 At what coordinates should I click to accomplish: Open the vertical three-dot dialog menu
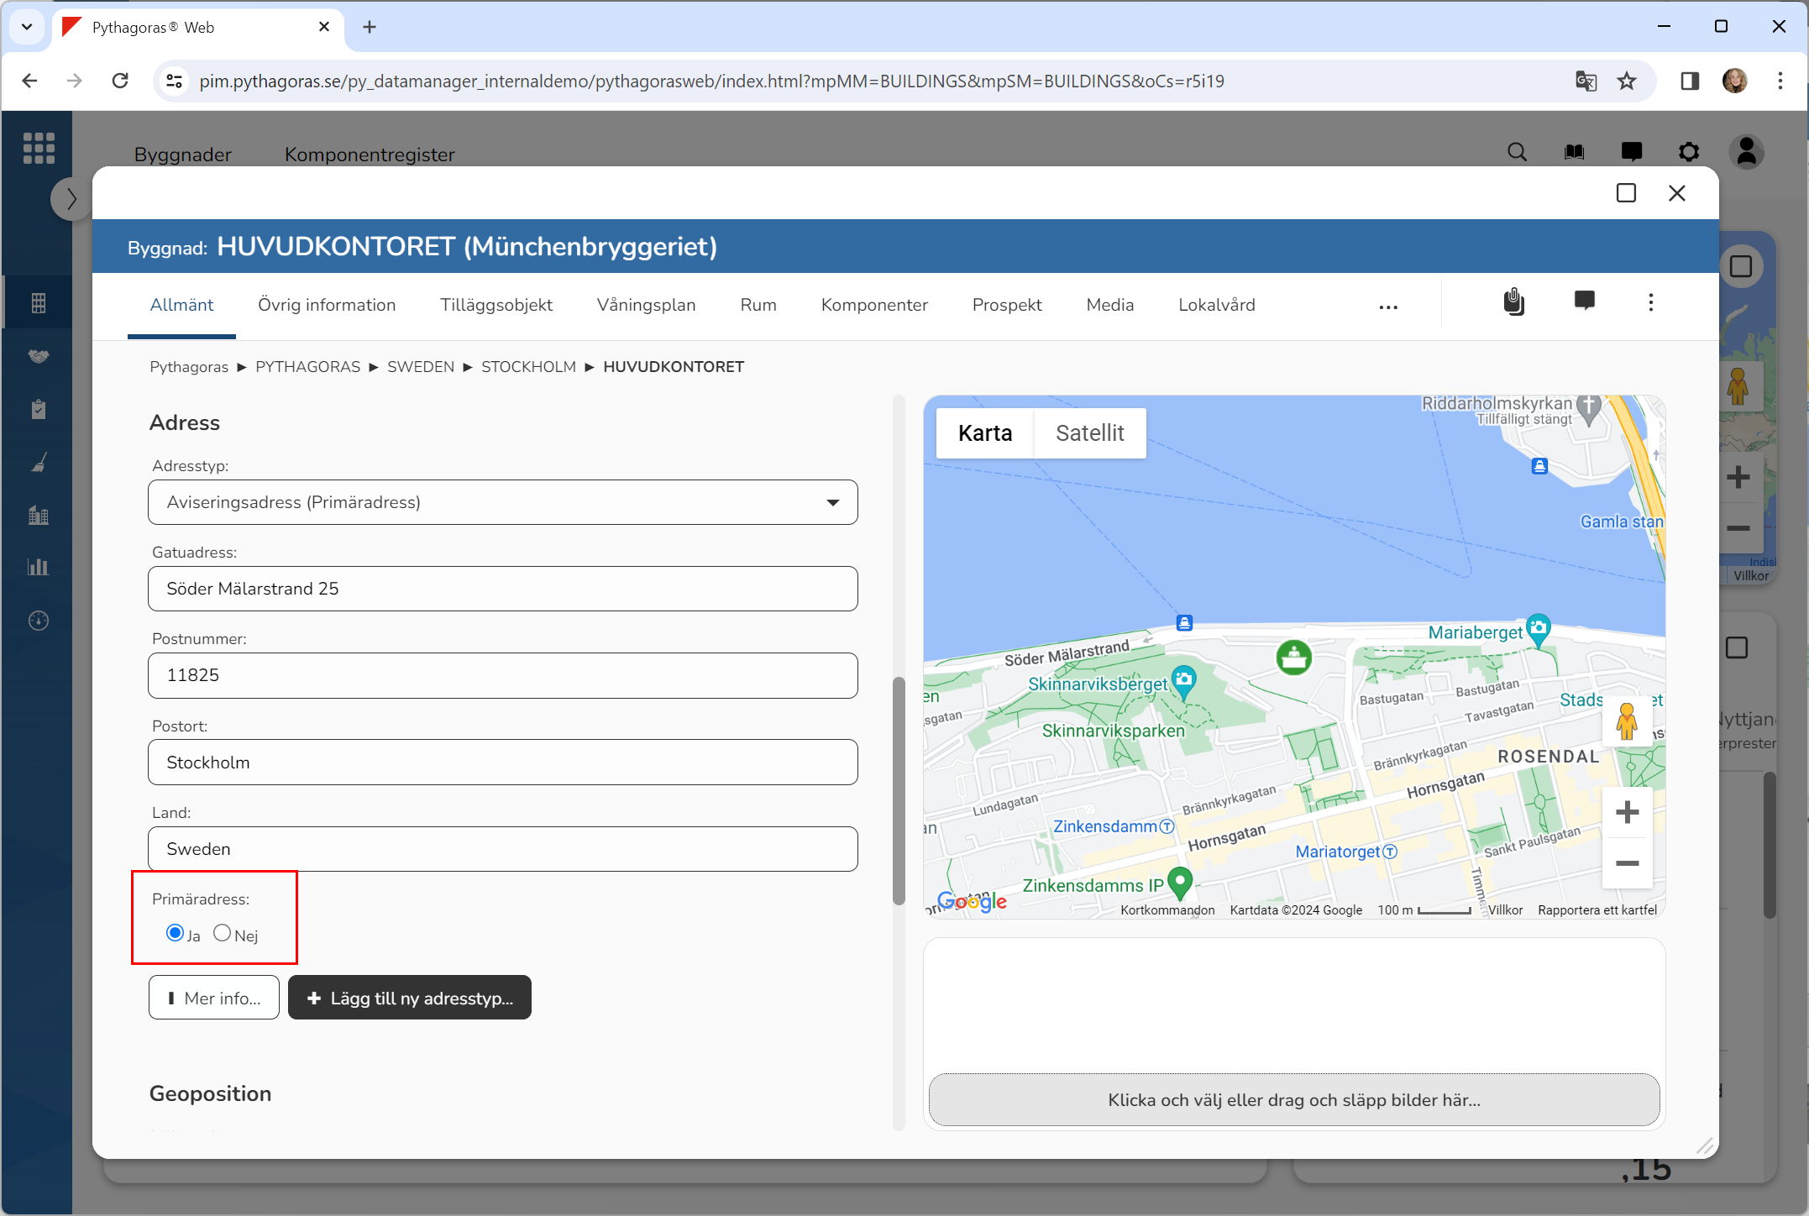[x=1650, y=302]
